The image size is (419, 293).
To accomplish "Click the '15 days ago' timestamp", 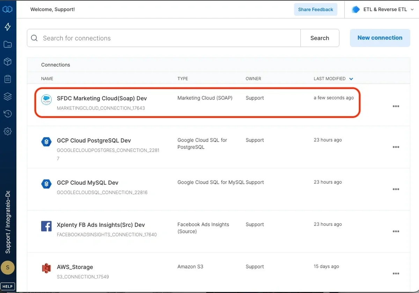I will (x=326, y=266).
